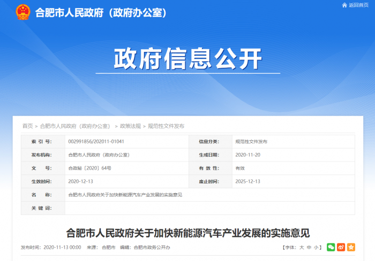Screen dimensions: 375x261
Task: Set font size to 大
Action: tap(302, 248)
